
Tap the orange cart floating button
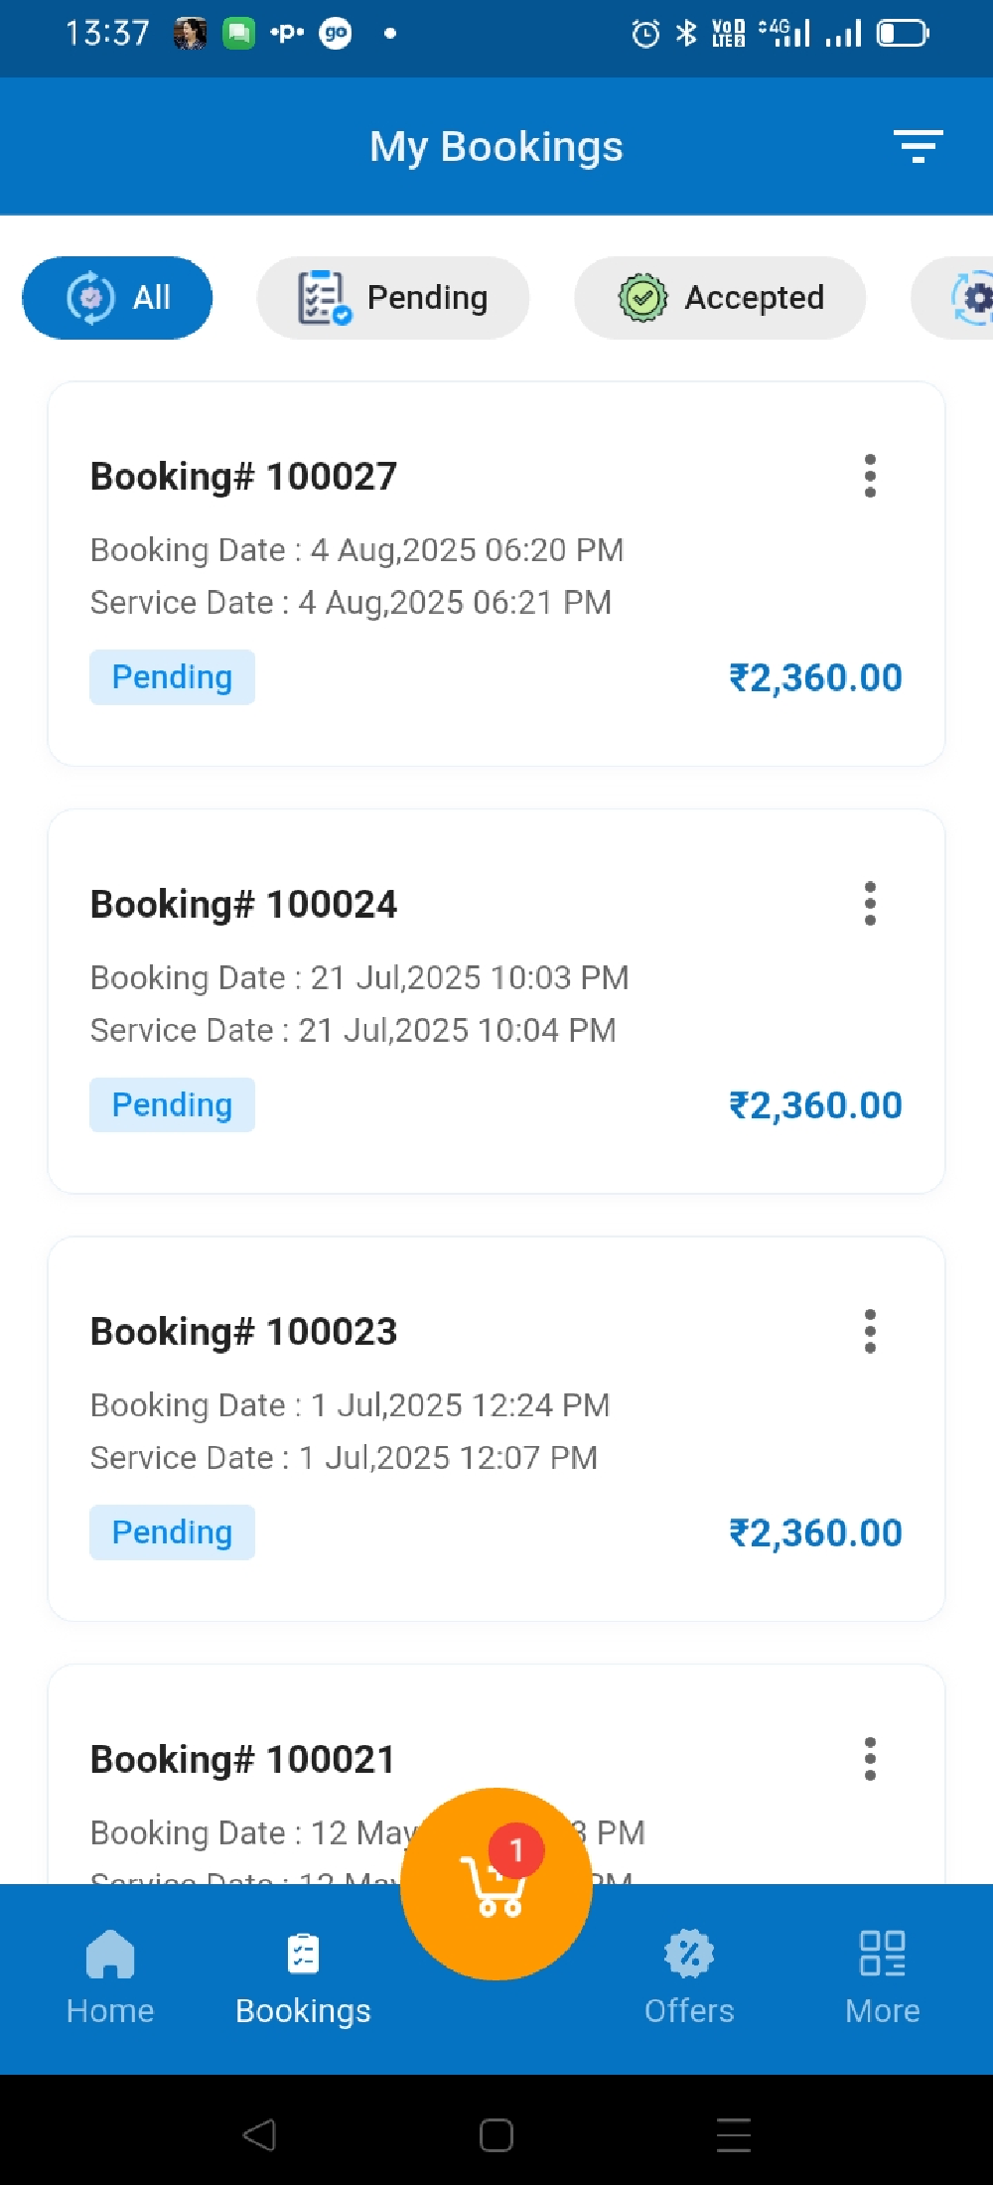(496, 1883)
